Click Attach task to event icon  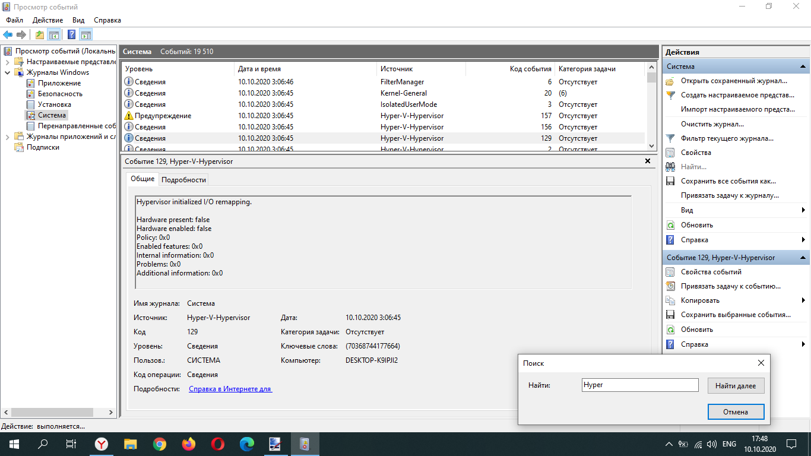pos(670,286)
